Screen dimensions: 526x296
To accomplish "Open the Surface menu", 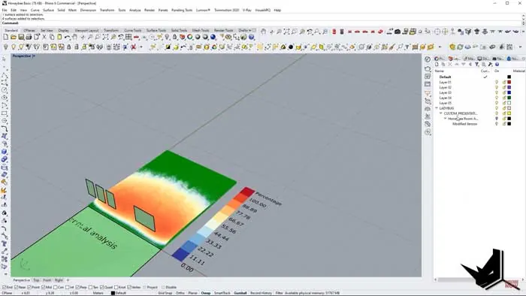I will [x=48, y=10].
